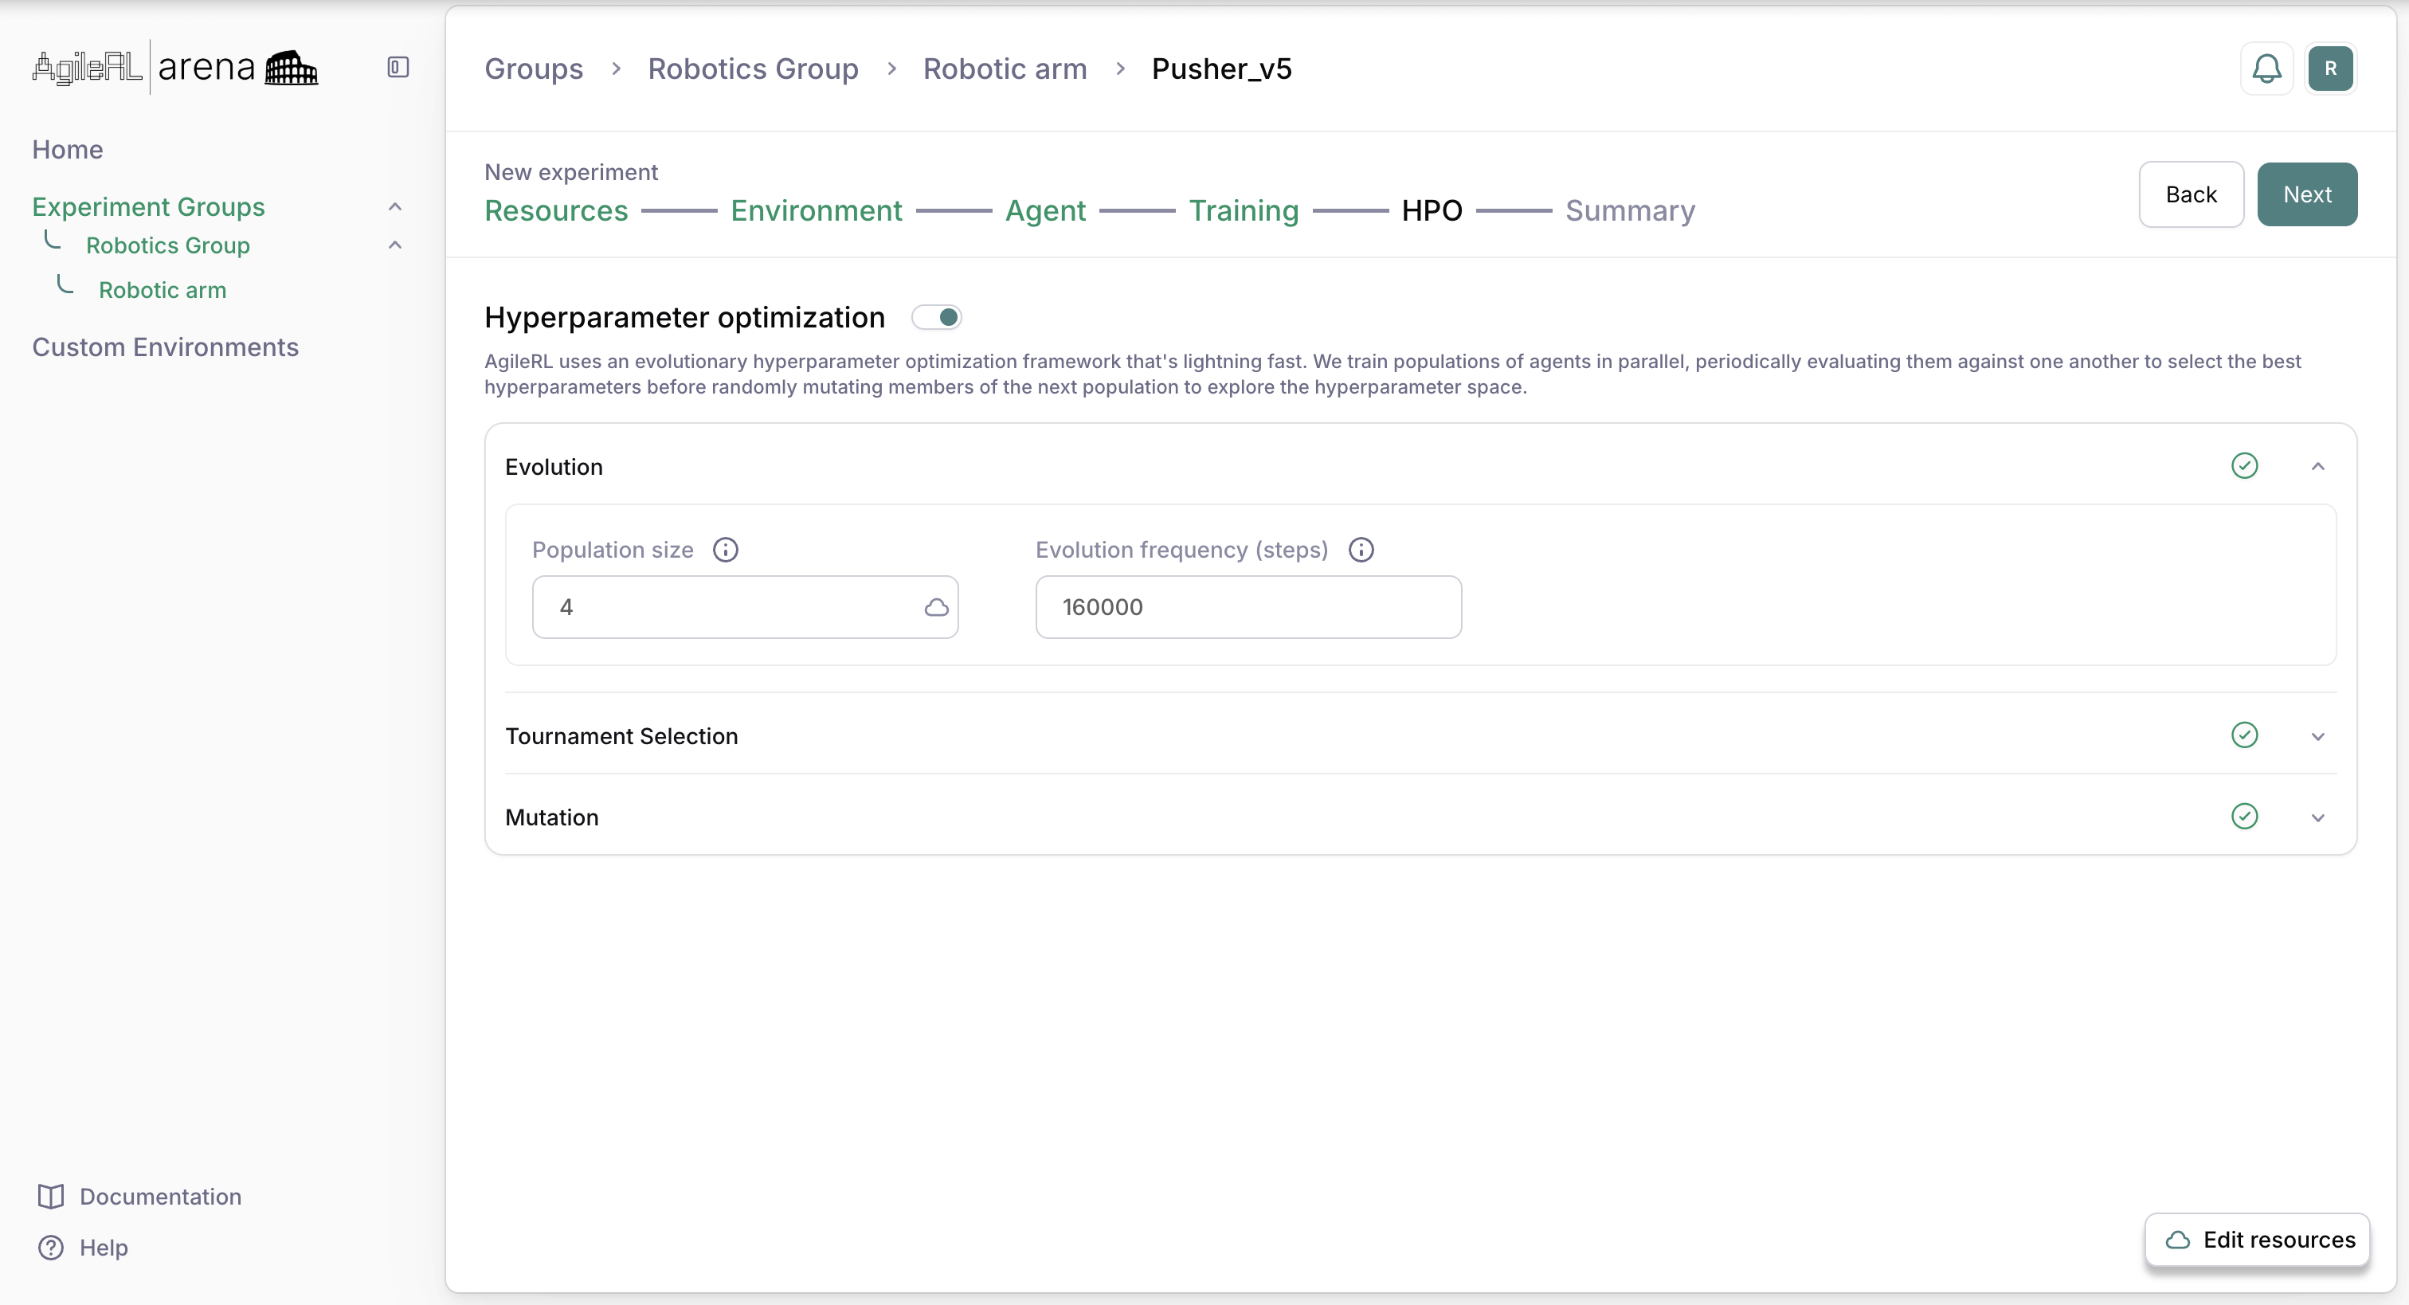Image resolution: width=2409 pixels, height=1305 pixels.
Task: Click cloud icon in Population size field
Action: coord(936,608)
